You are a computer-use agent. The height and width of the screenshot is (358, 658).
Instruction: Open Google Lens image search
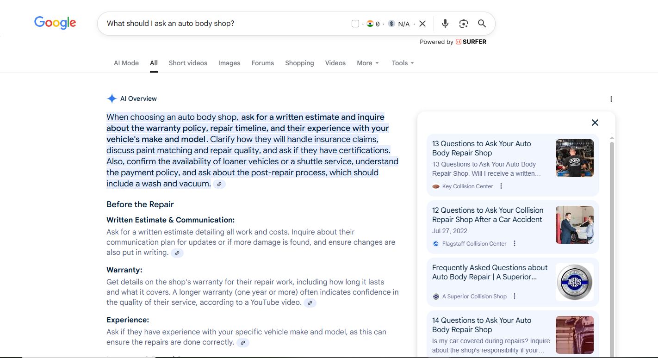(x=463, y=24)
